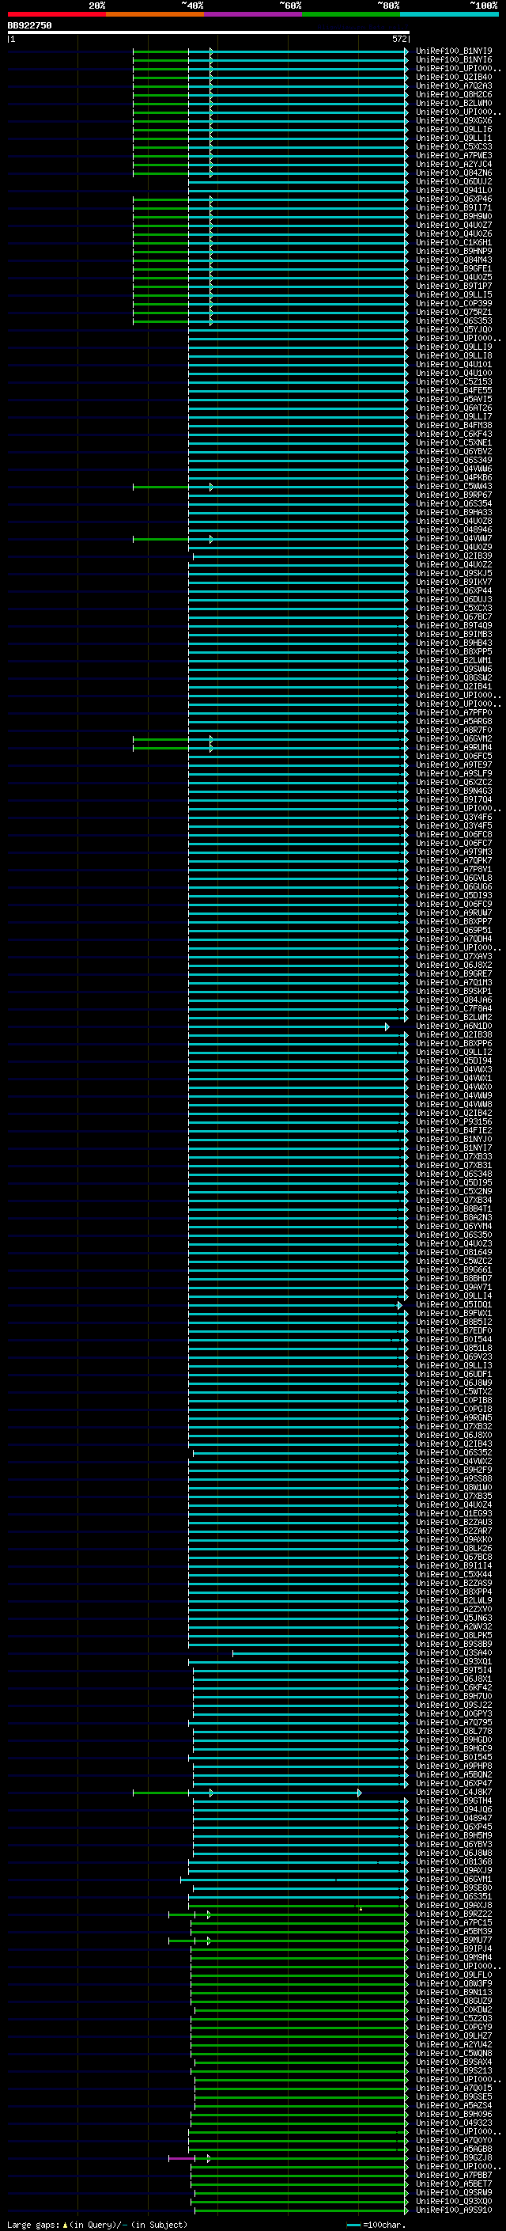This screenshot has height=2231, width=506.
Task: Open hit UniRef100_B9SAX4
Action: tap(454, 2062)
